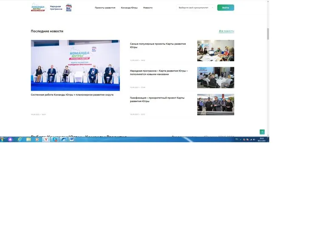323x229 pixels.
Task: Follow the 'Все новости' link
Action: tap(226, 31)
